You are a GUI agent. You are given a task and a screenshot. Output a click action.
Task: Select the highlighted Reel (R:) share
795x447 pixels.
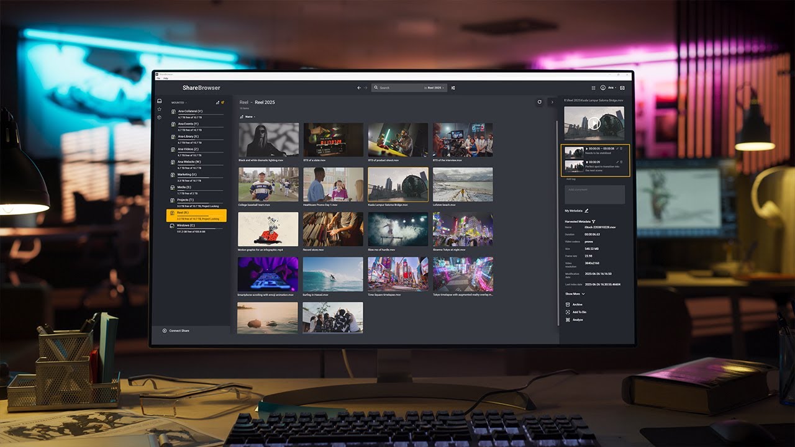(196, 215)
